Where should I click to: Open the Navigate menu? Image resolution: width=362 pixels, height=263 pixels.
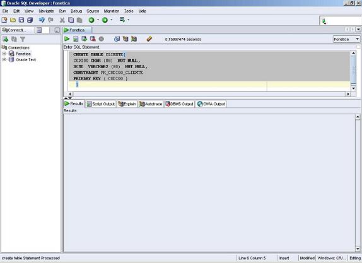pyautogui.click(x=46, y=11)
